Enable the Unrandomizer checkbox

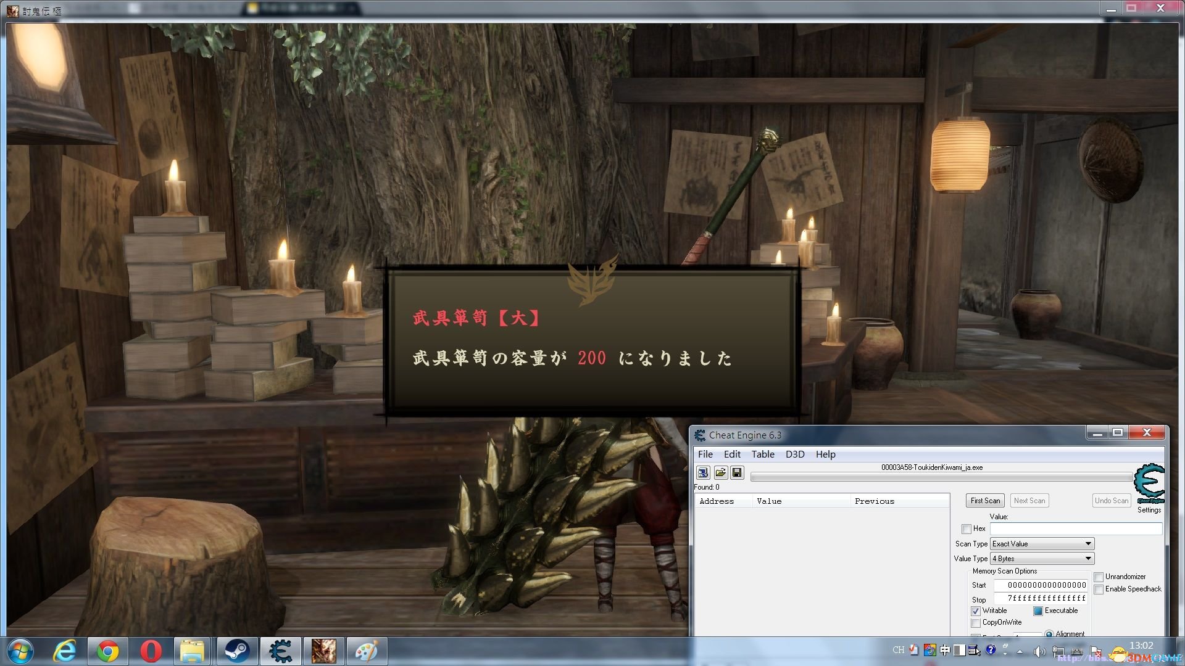(1099, 577)
